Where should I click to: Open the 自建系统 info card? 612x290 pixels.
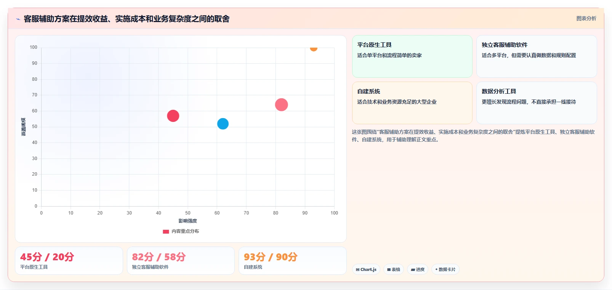click(x=412, y=103)
